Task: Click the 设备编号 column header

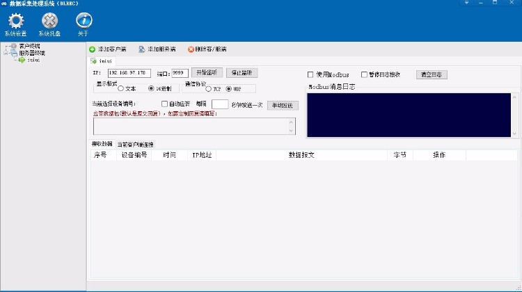Action: [x=134, y=155]
